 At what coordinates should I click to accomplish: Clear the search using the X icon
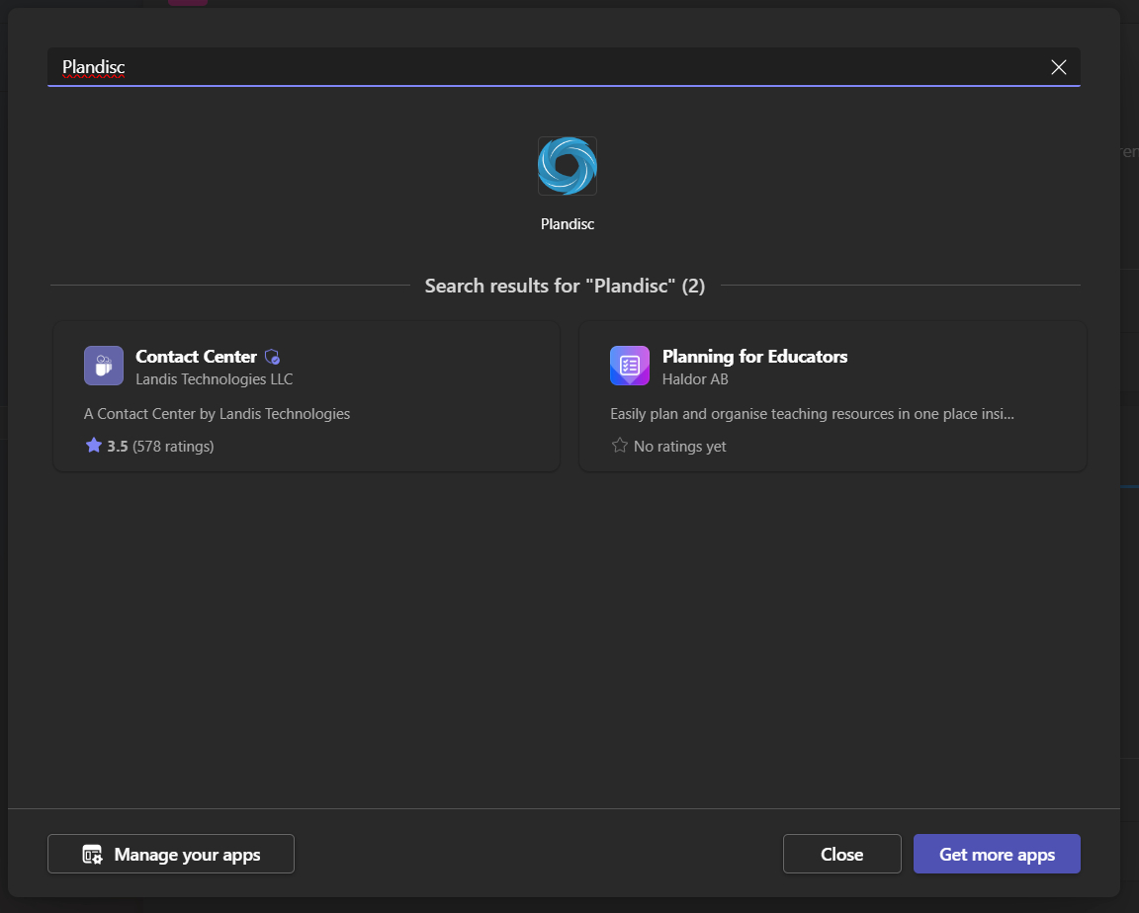tap(1058, 67)
